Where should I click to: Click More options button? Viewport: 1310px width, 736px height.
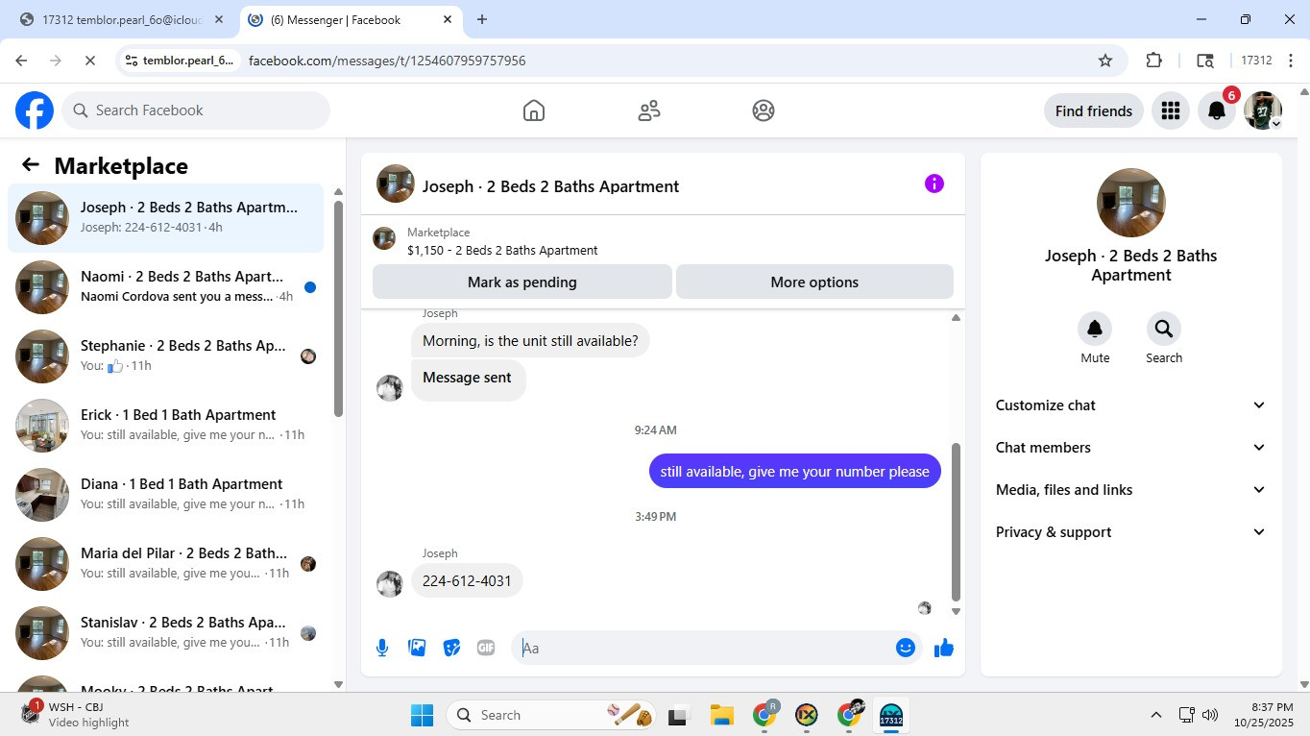point(814,282)
